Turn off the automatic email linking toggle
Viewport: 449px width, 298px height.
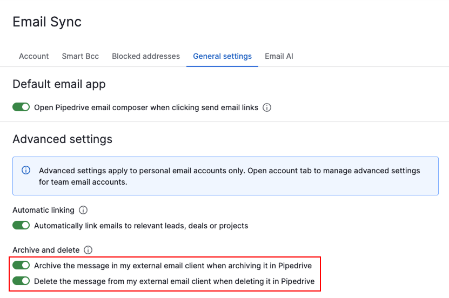pos(21,226)
